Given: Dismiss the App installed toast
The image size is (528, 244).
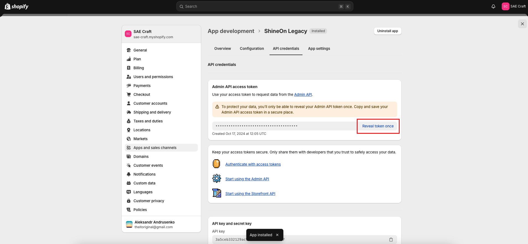Looking at the screenshot, I should (277, 235).
